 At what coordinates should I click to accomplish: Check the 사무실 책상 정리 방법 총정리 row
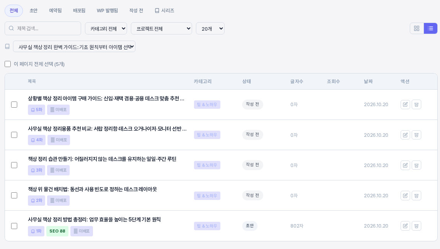point(14,226)
